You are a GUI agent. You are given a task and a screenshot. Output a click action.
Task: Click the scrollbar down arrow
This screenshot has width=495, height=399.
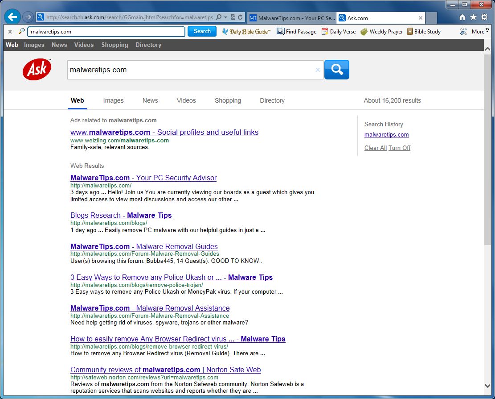coord(487,386)
